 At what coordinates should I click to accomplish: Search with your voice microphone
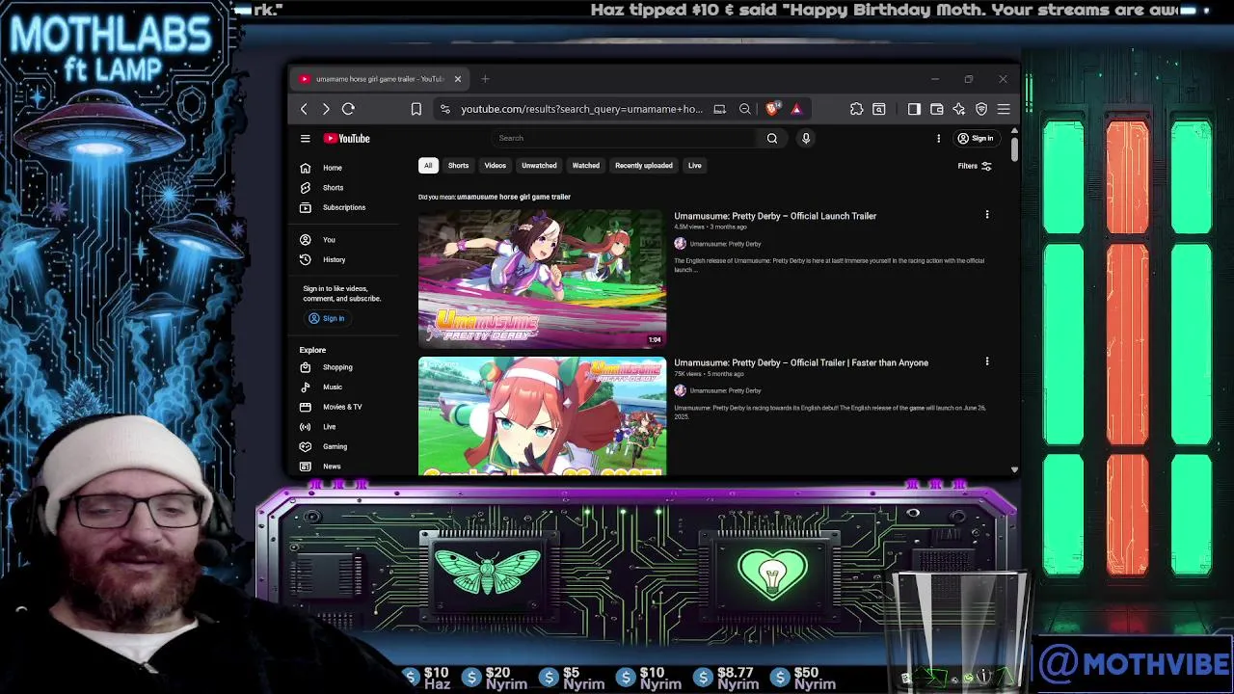806,139
